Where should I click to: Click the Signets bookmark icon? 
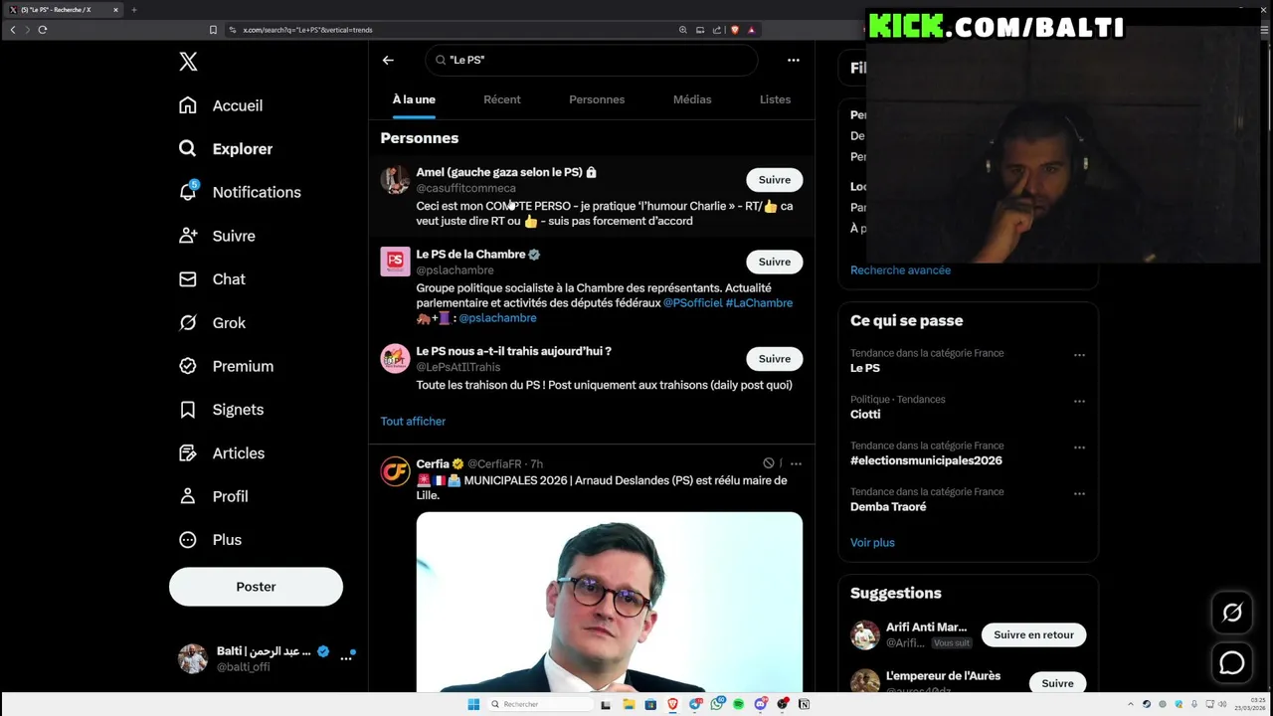pyautogui.click(x=188, y=410)
